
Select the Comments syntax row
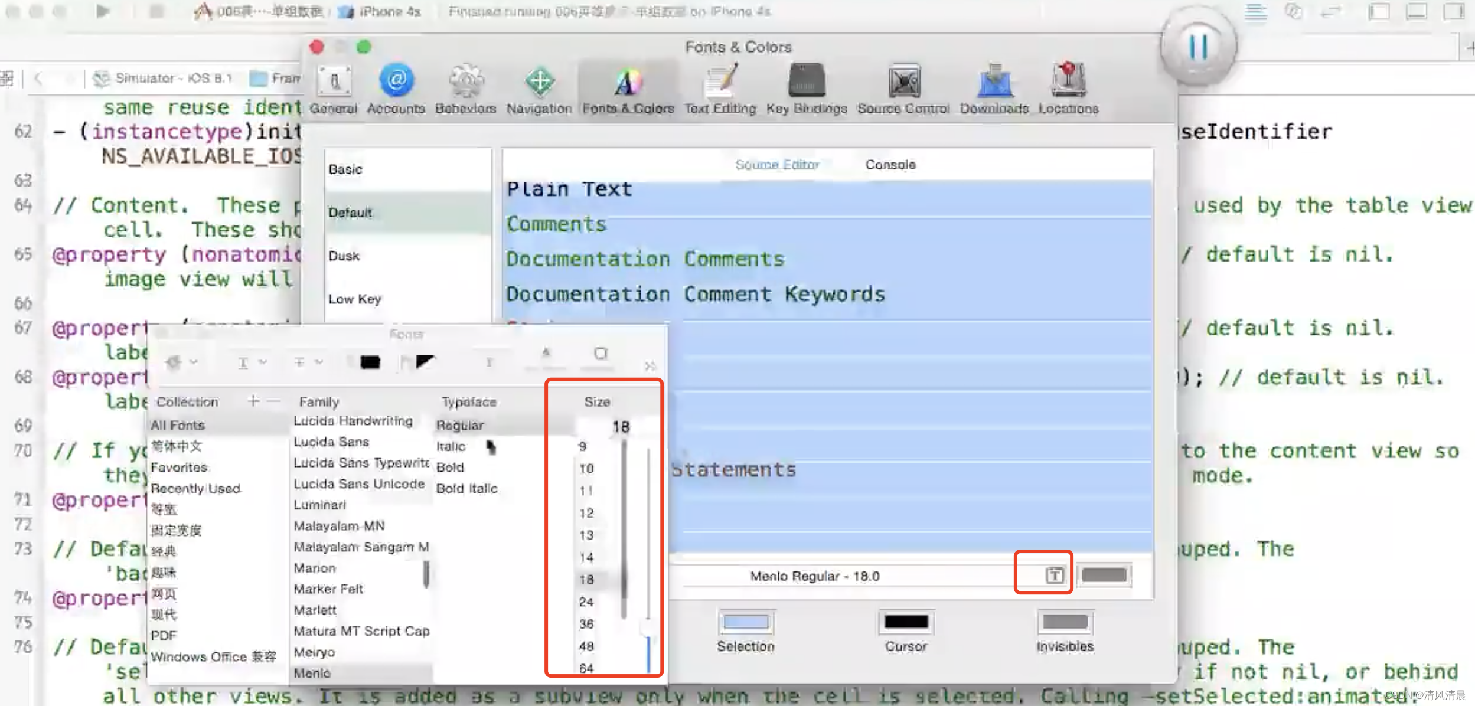pos(827,224)
